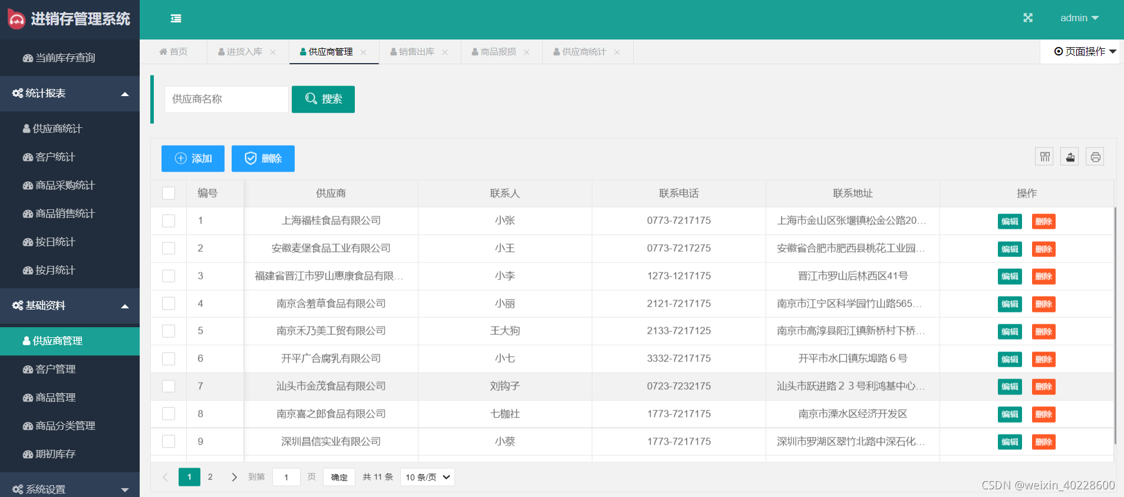1124x497 pixels.
Task: Click 编辑 for 上海福桂食品有限公司
Action: pos(1010,222)
